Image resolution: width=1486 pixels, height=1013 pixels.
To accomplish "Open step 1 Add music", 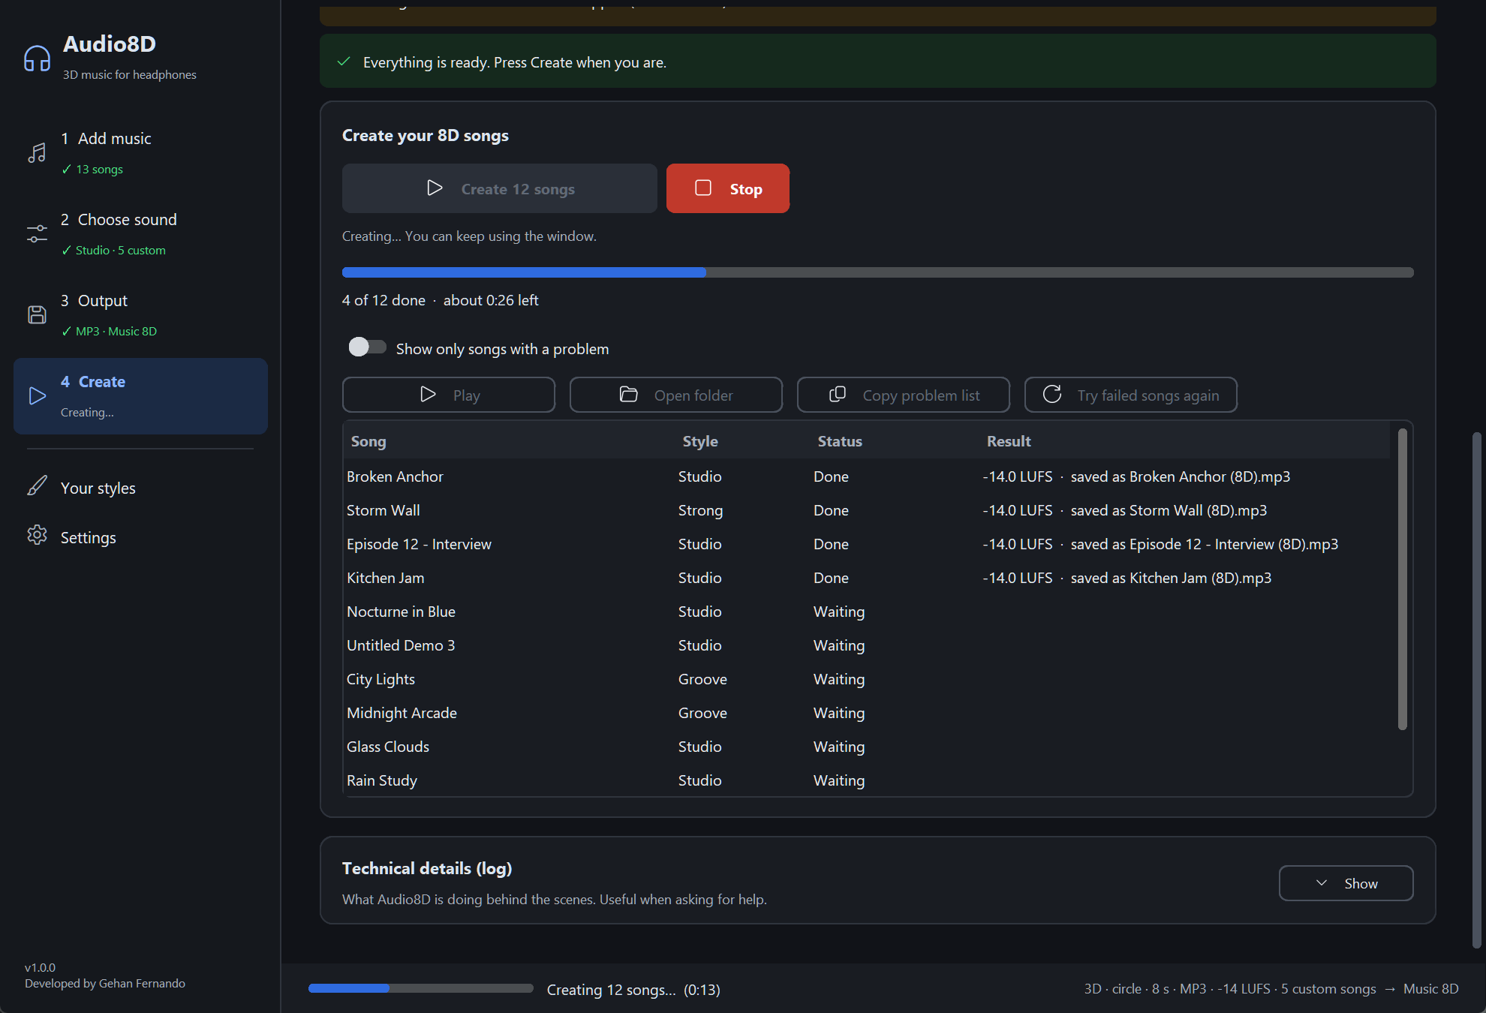I will [x=140, y=152].
